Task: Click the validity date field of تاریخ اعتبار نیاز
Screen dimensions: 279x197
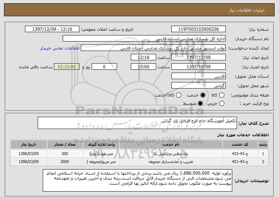Action: 199,67
